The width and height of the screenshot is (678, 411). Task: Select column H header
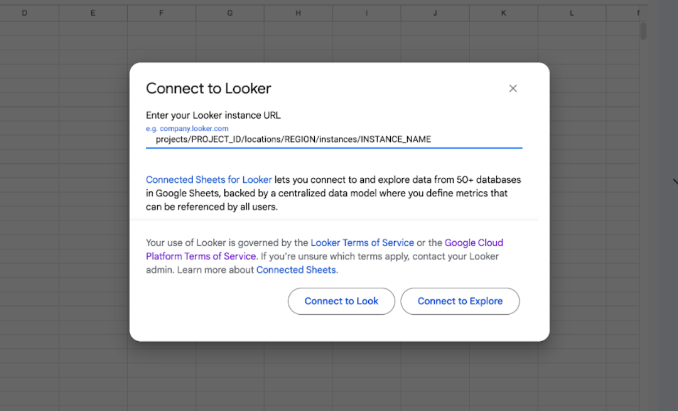(x=298, y=12)
